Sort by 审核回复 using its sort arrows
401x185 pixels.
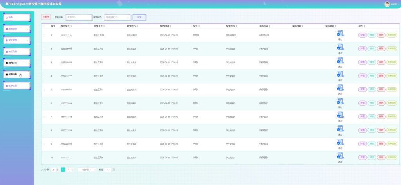pyautogui.click(x=303, y=26)
